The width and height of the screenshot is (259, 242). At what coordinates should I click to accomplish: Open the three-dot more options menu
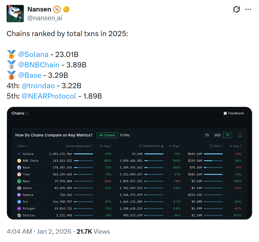pyautogui.click(x=248, y=9)
